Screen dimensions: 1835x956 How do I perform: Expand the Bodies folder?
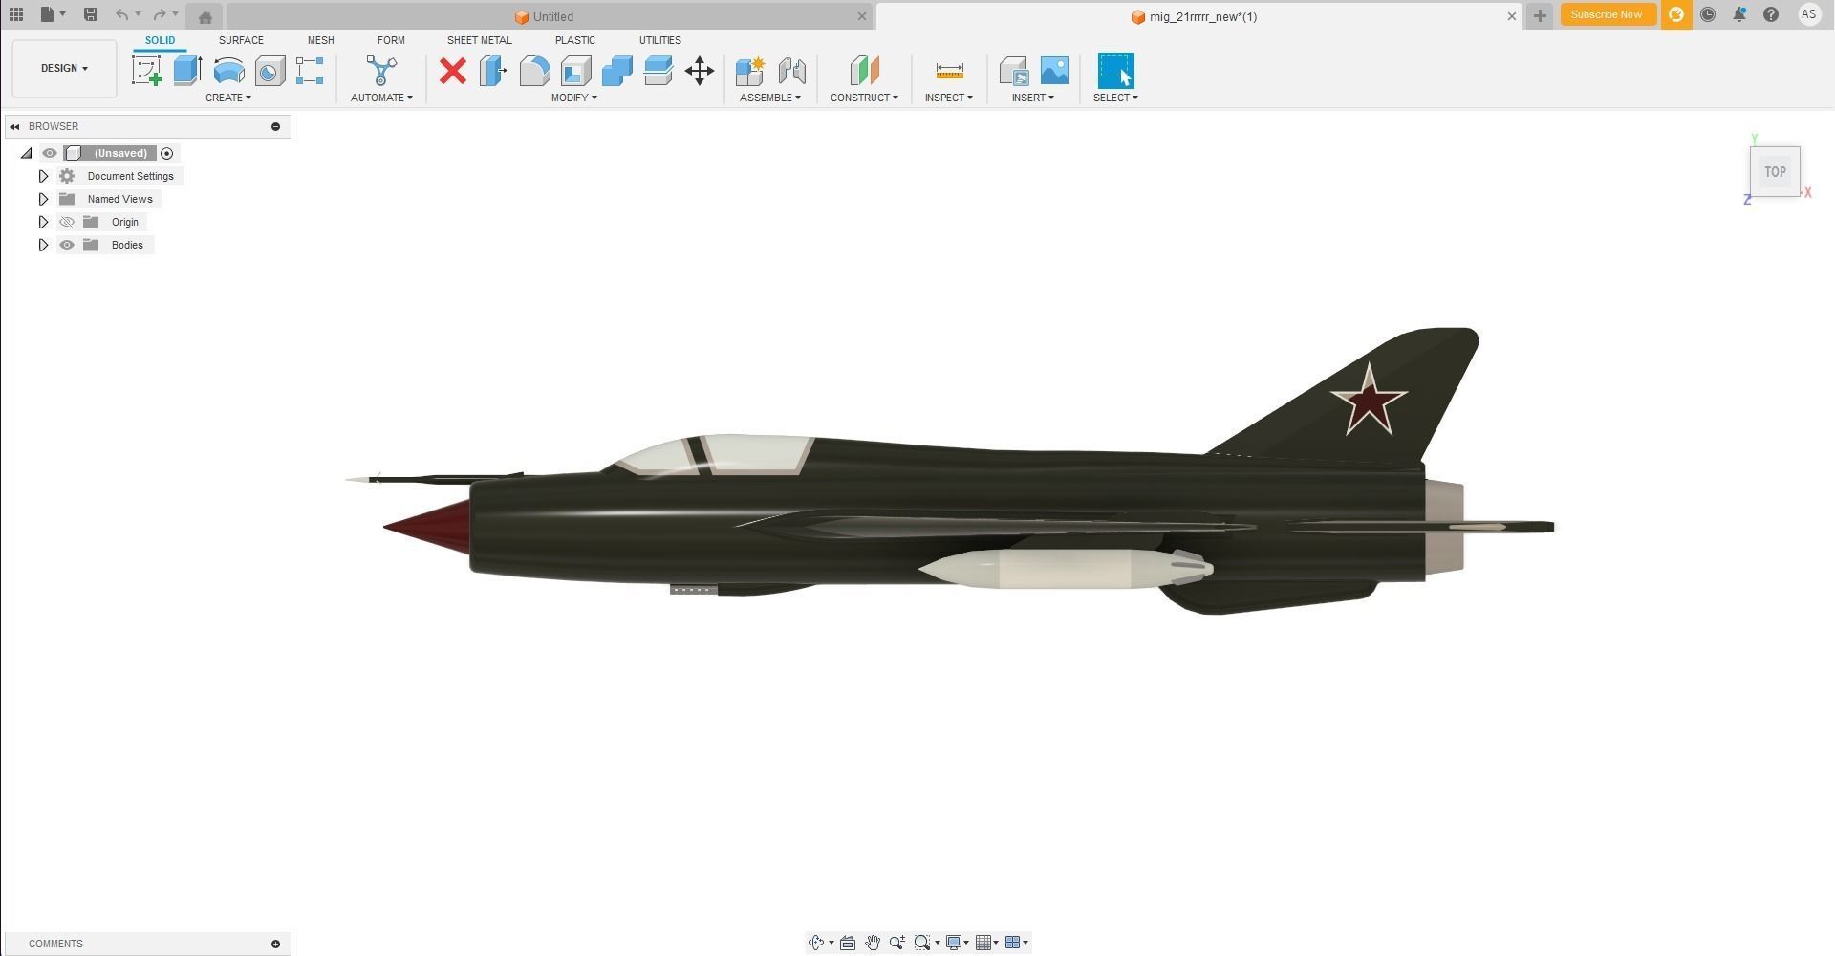pyautogui.click(x=43, y=245)
